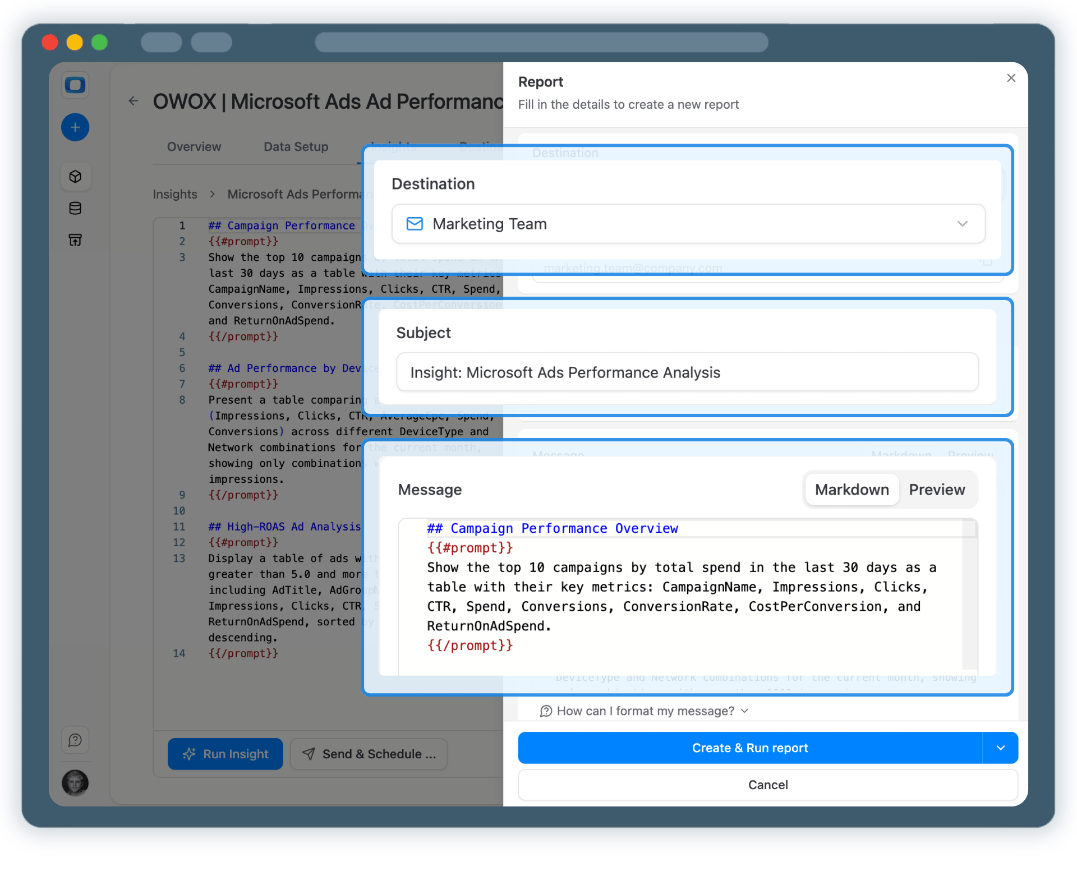Viewport: 1077px width, 876px height.
Task: Click the back arrow beside the report title
Action: click(x=134, y=101)
